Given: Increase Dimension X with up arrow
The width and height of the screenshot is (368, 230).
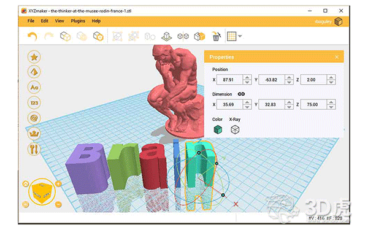Looking at the screenshot, I should pos(247,102).
